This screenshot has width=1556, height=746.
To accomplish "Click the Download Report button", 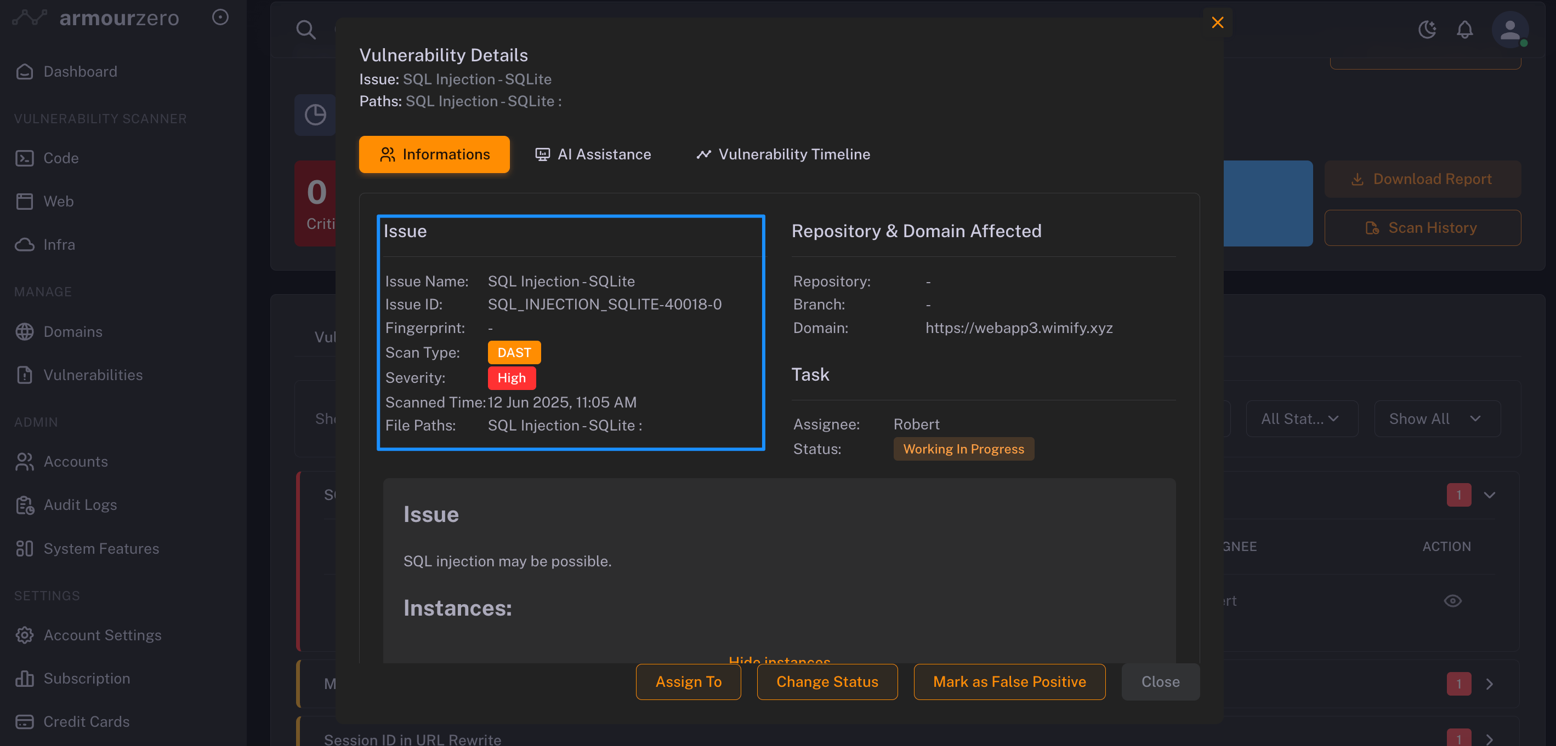I will (x=1423, y=179).
